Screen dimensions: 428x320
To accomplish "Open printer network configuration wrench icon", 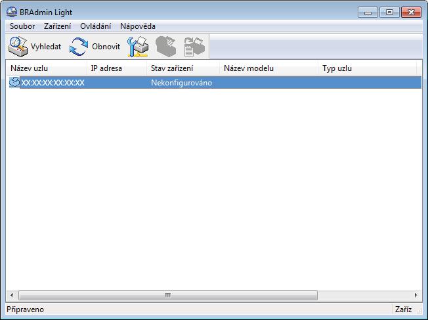I will (x=138, y=47).
